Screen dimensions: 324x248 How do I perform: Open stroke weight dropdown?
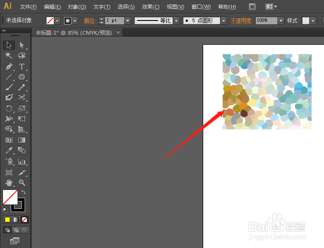(128, 20)
